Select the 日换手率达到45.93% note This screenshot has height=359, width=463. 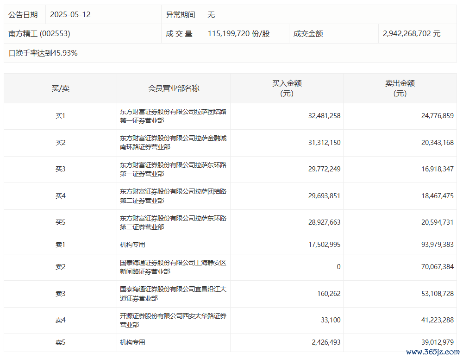tap(43, 53)
